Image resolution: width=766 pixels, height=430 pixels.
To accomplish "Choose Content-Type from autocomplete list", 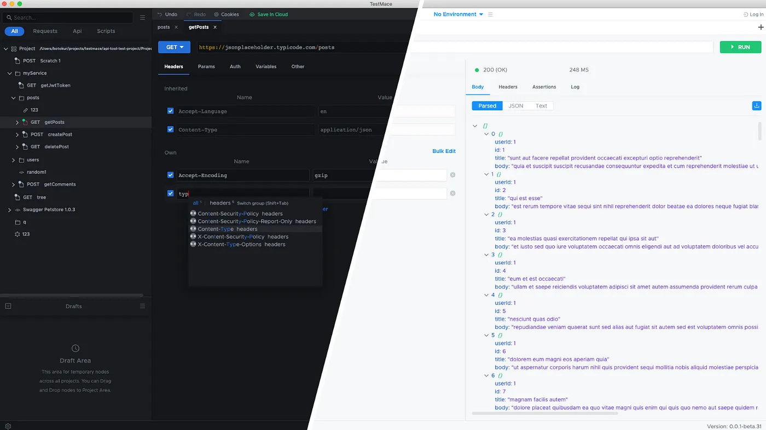I will click(256, 229).
